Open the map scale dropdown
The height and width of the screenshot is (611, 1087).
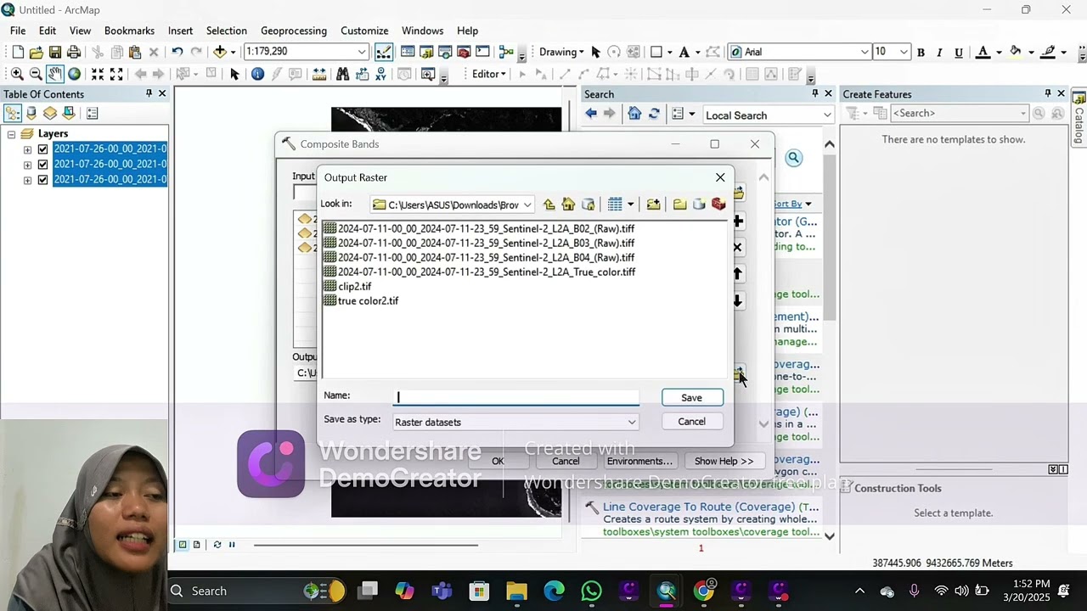coord(362,52)
